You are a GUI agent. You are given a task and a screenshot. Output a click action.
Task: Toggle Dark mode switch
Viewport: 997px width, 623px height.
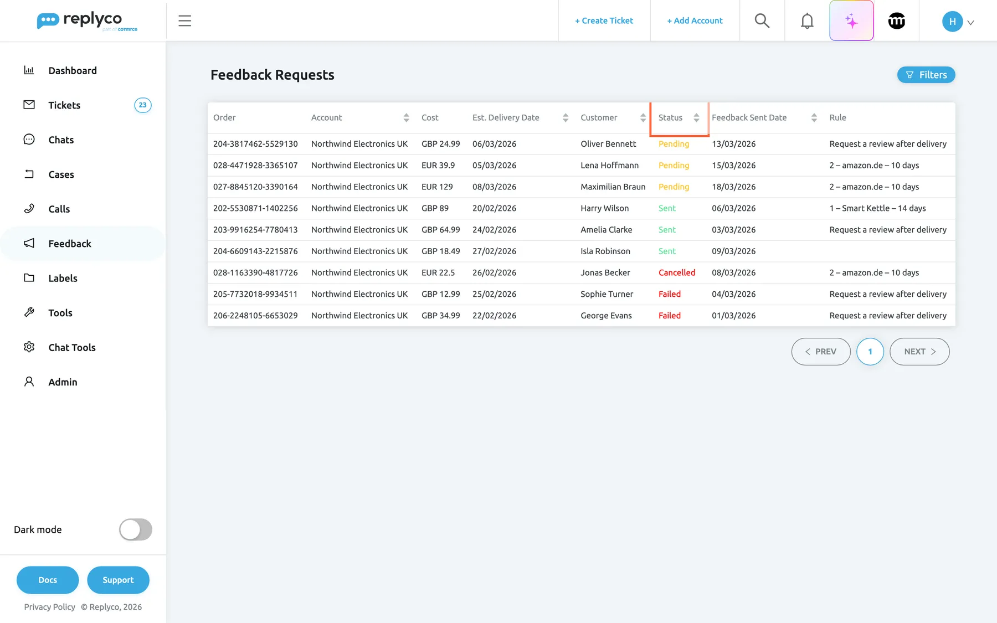point(136,529)
